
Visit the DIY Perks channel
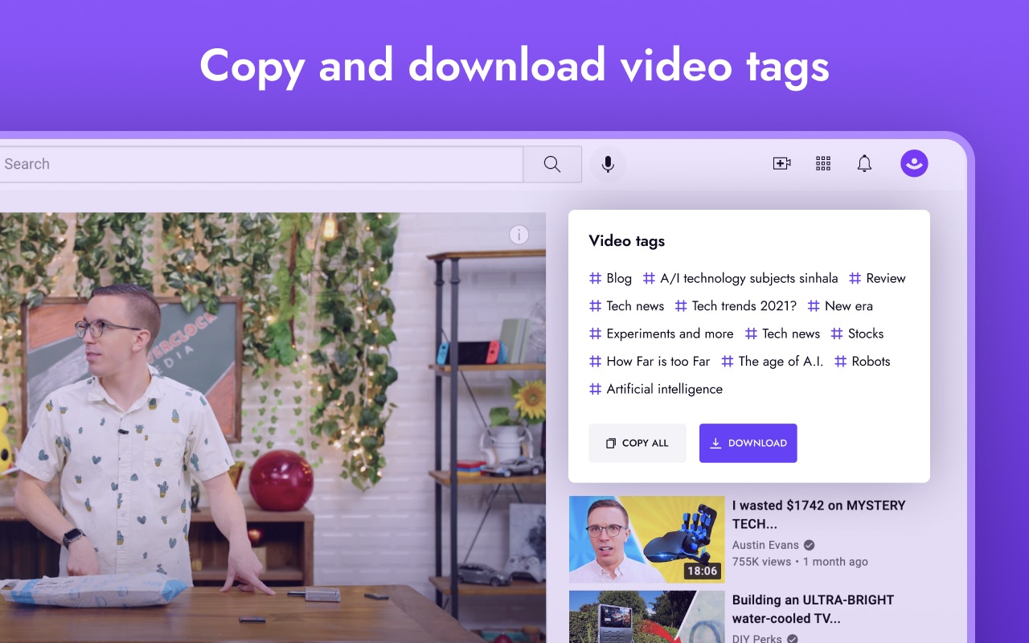click(x=756, y=639)
